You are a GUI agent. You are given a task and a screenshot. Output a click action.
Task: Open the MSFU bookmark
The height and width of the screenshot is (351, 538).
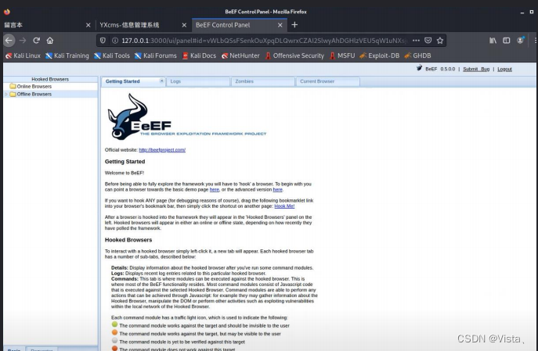coord(342,56)
